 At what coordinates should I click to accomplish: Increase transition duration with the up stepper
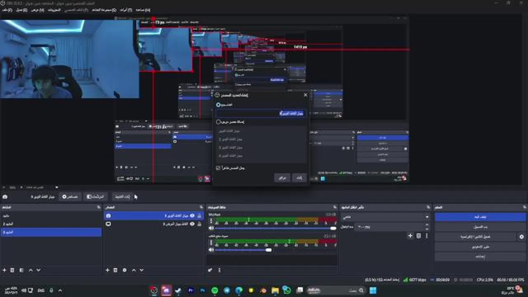(427, 225)
